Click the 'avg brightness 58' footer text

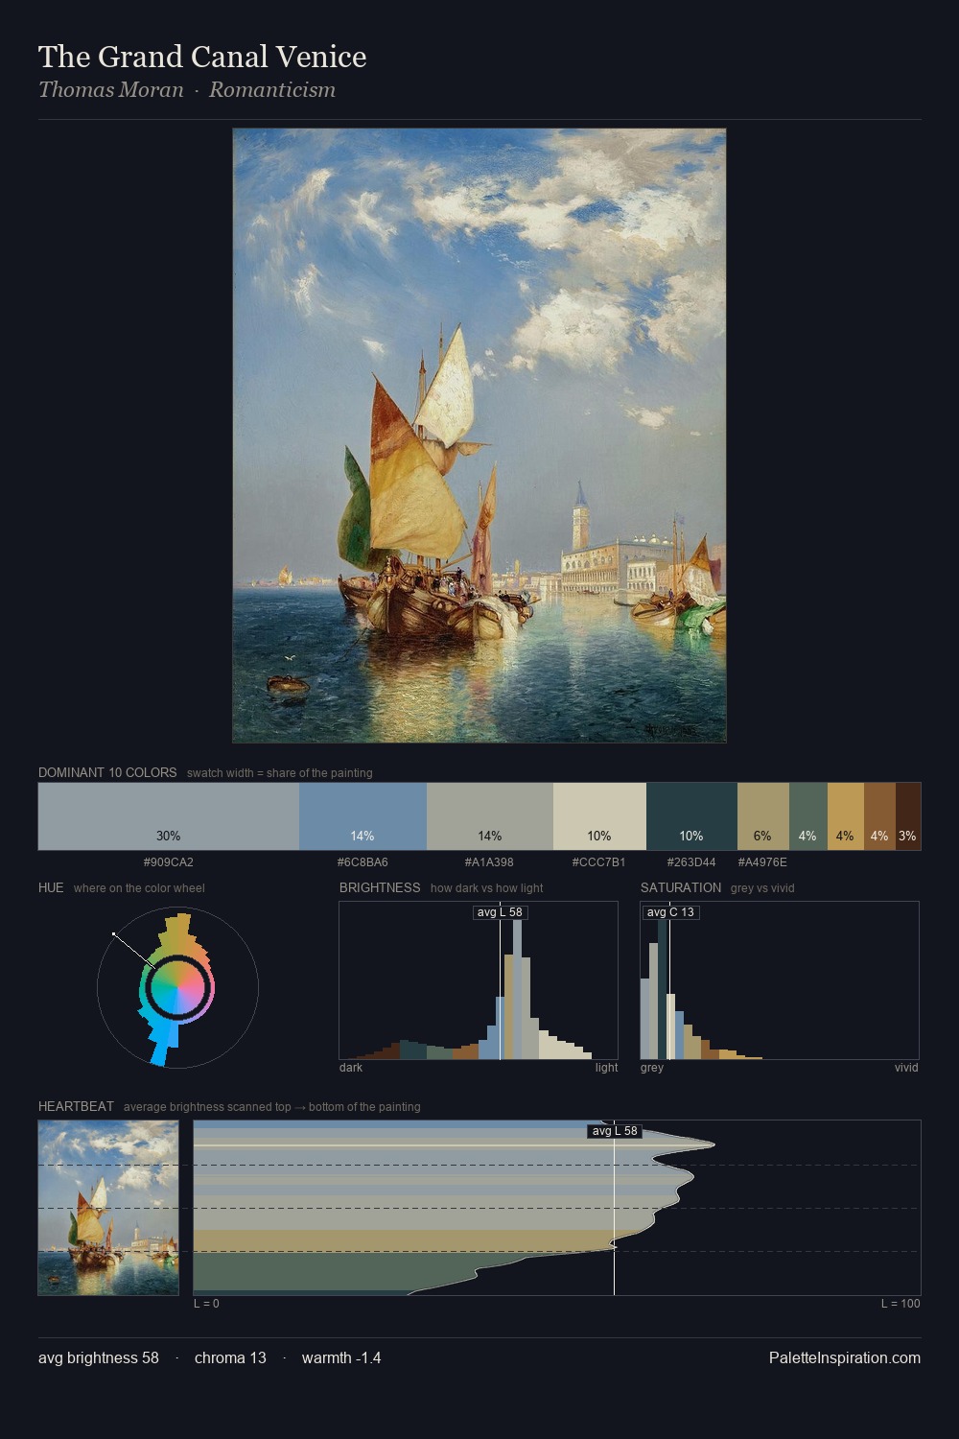pyautogui.click(x=99, y=1358)
